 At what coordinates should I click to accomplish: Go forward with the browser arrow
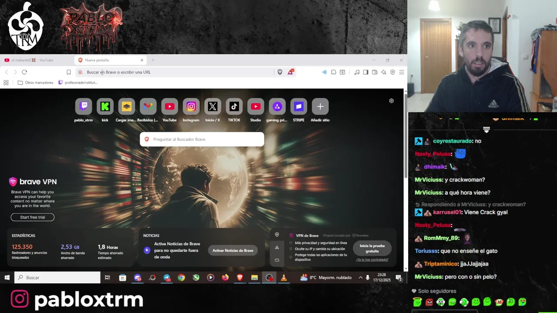pos(15,72)
